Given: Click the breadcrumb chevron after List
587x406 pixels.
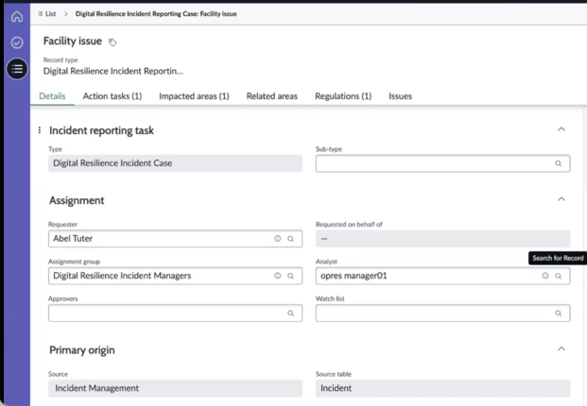Looking at the screenshot, I should [x=66, y=14].
